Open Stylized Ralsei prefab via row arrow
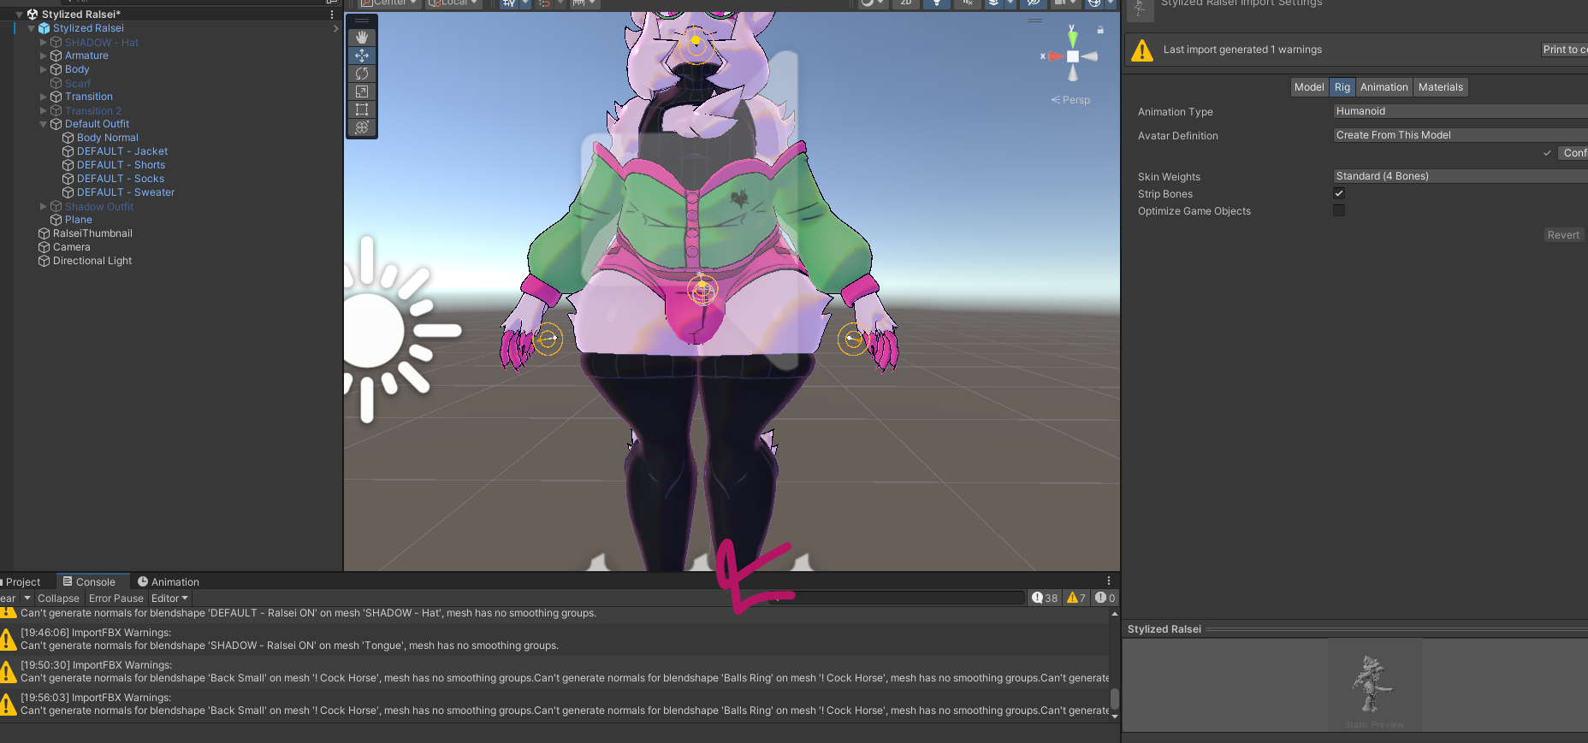The width and height of the screenshot is (1588, 743). tap(335, 28)
